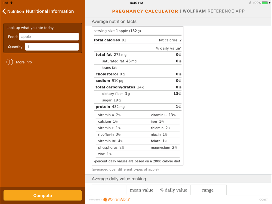The height and width of the screenshot is (204, 272).
Task: Select the thiamin 2% entry
Action: pos(160,128)
